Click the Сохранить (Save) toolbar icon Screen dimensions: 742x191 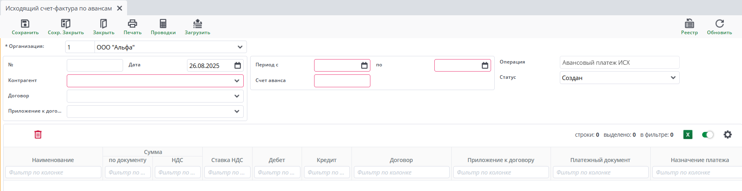pos(25,24)
